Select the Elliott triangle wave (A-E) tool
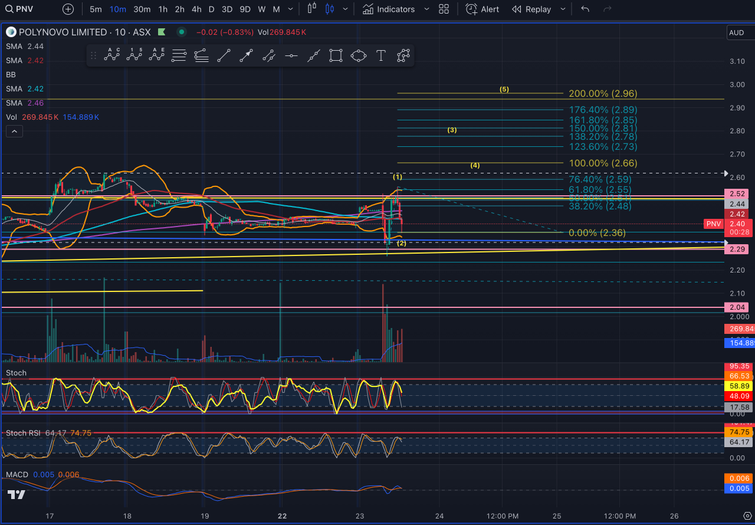Image resolution: width=755 pixels, height=525 pixels. pyautogui.click(x=157, y=55)
